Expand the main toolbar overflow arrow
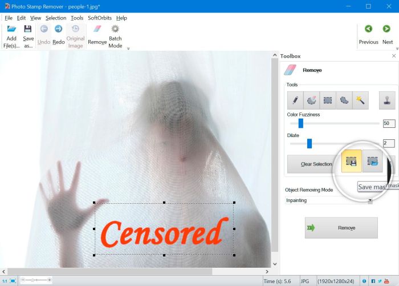Image resolution: width=399 pixels, height=286 pixels. 128,49
